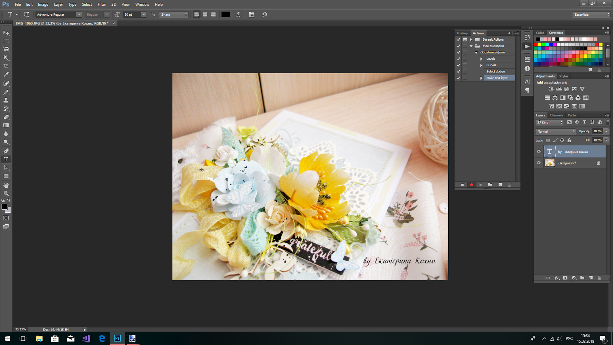613x345 pixels.
Task: Delete layer using Layers trash icon
Action: tap(600, 278)
